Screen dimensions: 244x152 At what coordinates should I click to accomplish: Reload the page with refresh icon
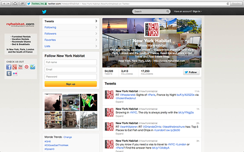click(228, 4)
